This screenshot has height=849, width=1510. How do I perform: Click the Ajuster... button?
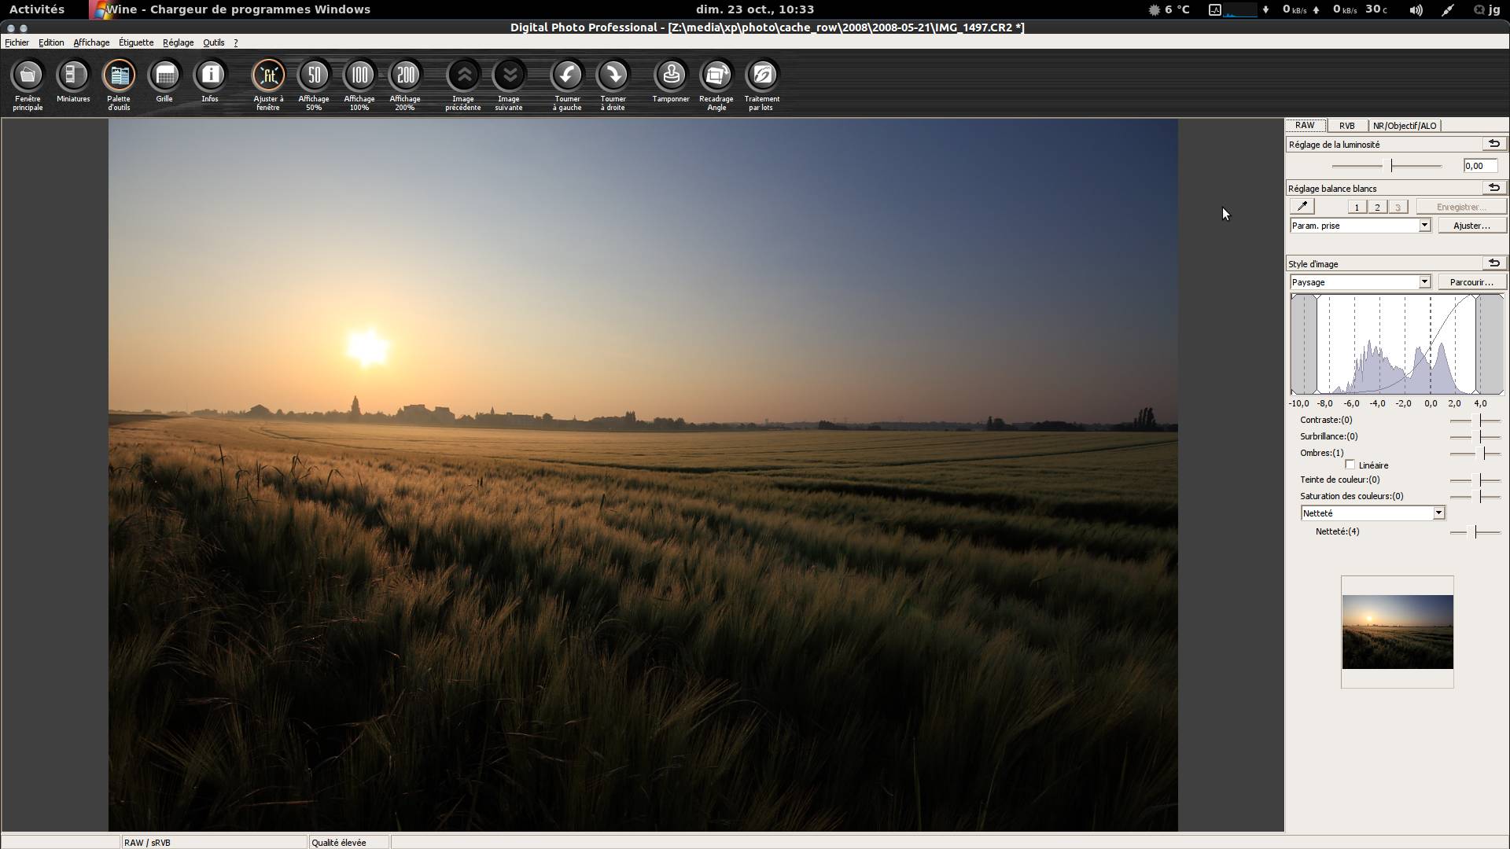[1471, 226]
